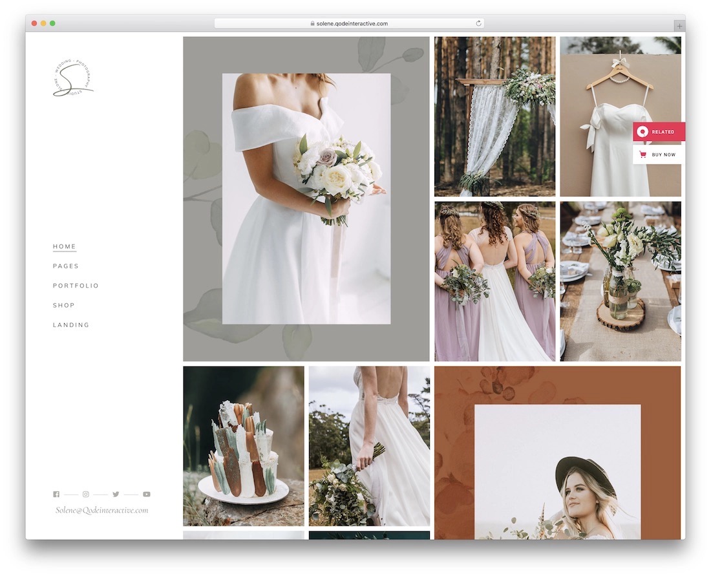The width and height of the screenshot is (711, 576).
Task: Open the Facebook social icon
Action: (x=56, y=494)
